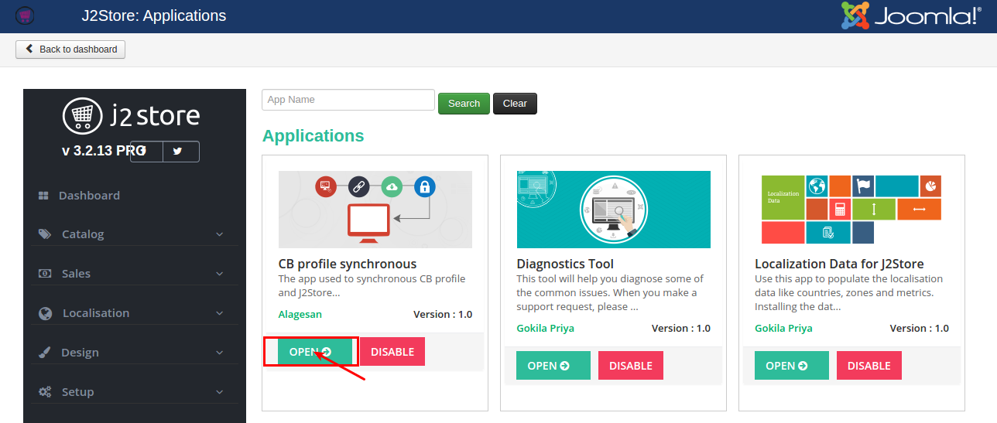Viewport: 997px width, 423px height.
Task: Click Gokila Priya under Diagnostics Tool
Action: pyautogui.click(x=546, y=329)
